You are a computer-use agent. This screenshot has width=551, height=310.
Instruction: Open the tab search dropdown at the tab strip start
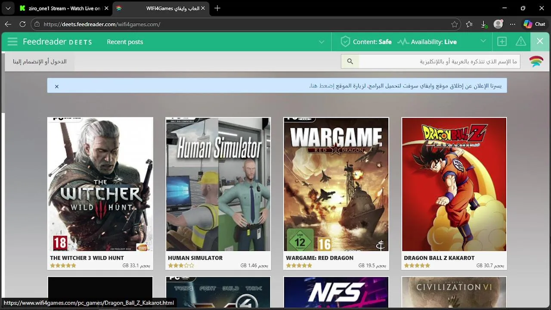[8, 8]
